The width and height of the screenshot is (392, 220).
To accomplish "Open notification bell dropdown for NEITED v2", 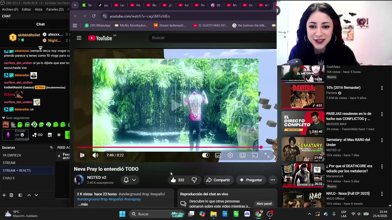I will (x=130, y=180).
